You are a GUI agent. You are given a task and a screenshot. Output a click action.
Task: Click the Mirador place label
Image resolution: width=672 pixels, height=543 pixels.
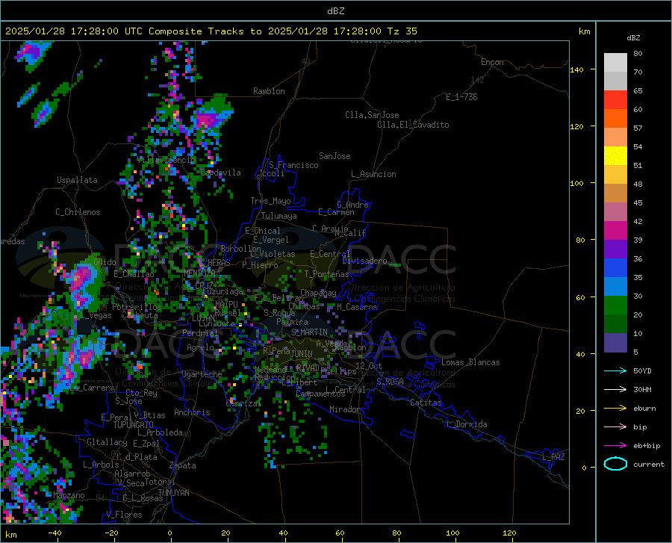344,409
